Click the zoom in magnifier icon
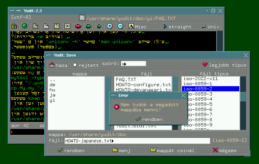259x164 pixels. click(110, 26)
